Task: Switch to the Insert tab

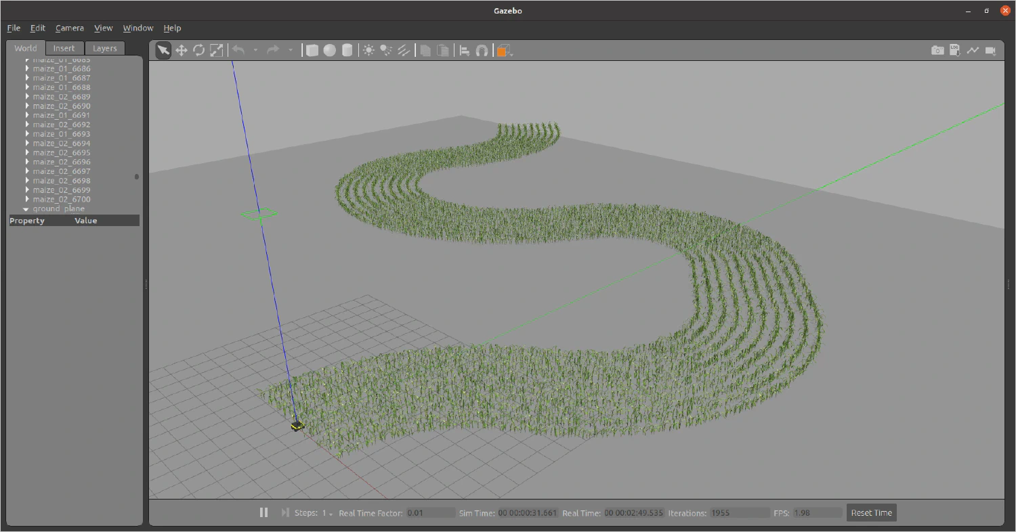Action: (x=64, y=48)
